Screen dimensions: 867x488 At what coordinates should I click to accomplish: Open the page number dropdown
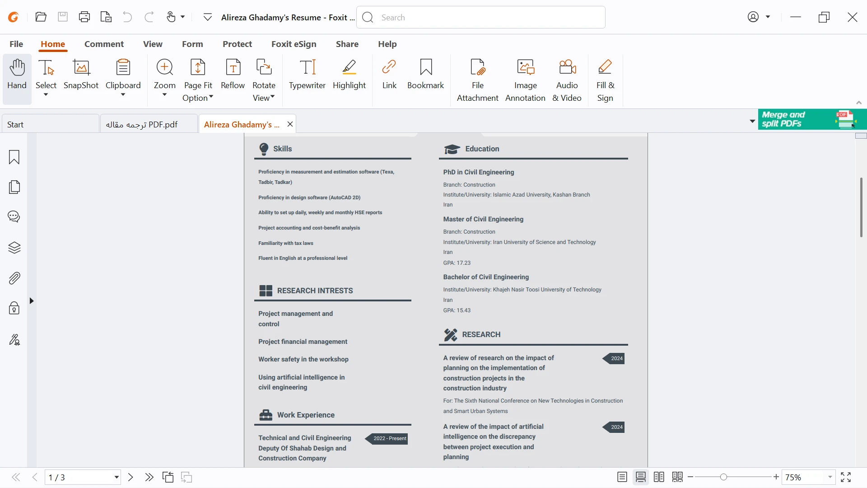pyautogui.click(x=116, y=477)
